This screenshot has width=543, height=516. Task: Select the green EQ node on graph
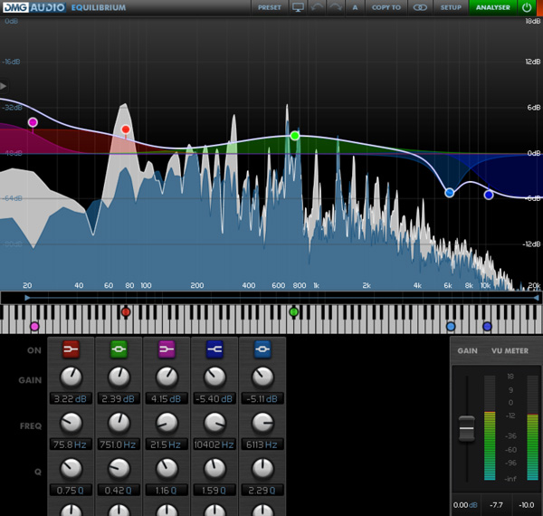[x=295, y=136]
